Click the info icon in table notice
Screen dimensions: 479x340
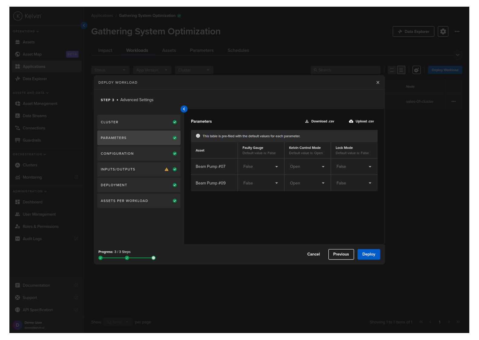(198, 136)
